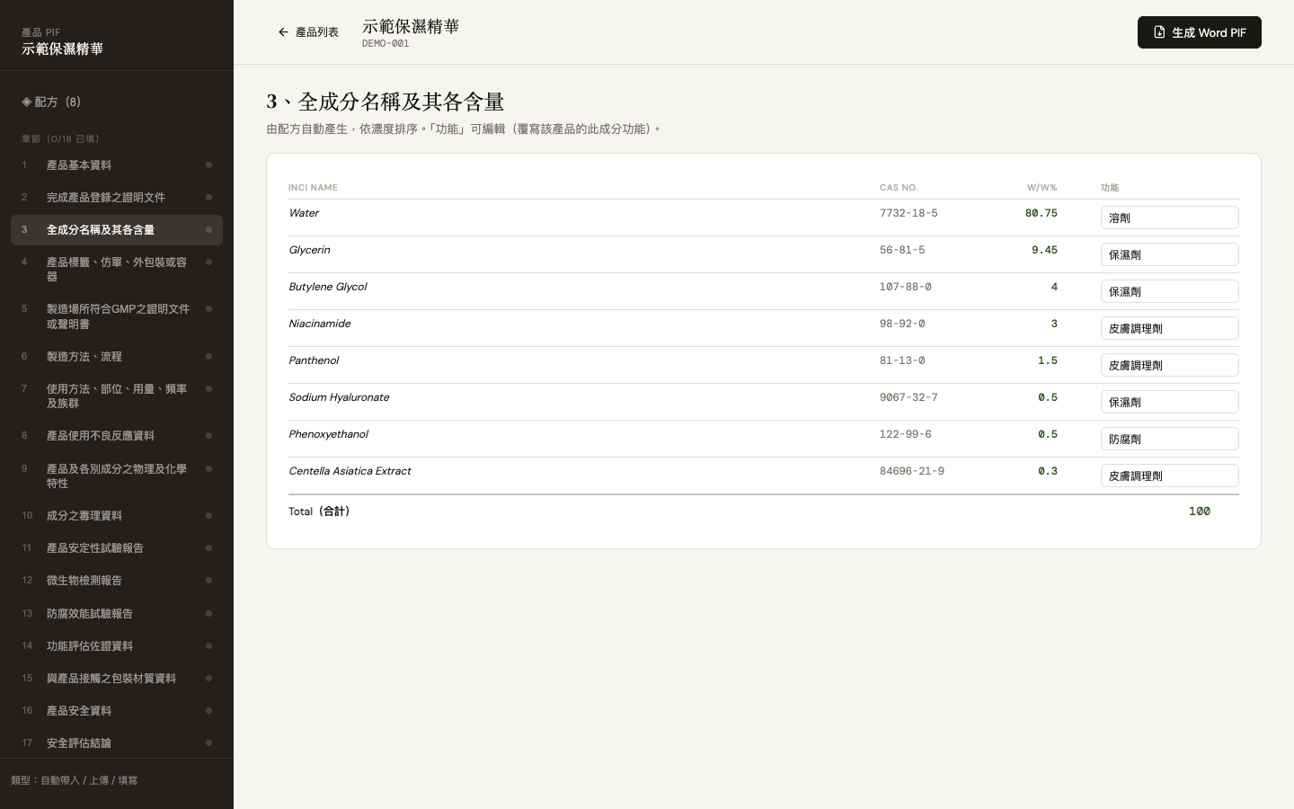Edit the 功能 field for Niacinamide
This screenshot has width=1294, height=809.
pos(1169,328)
